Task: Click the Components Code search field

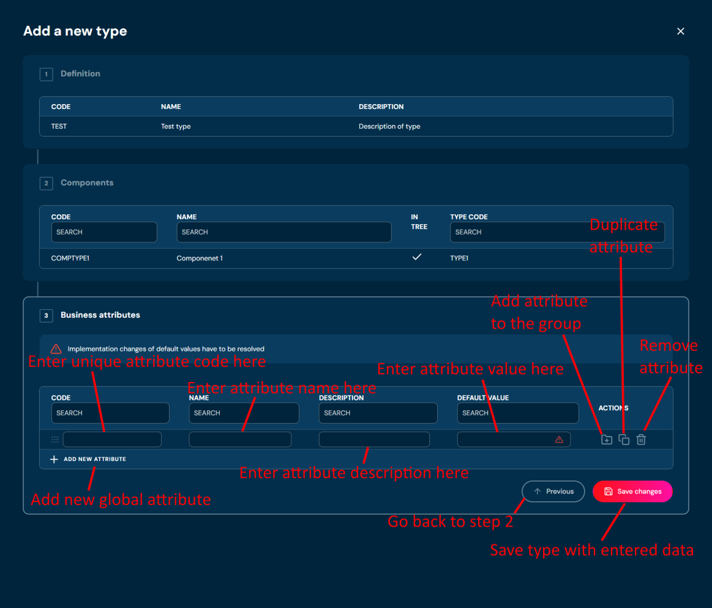Action: (x=104, y=232)
